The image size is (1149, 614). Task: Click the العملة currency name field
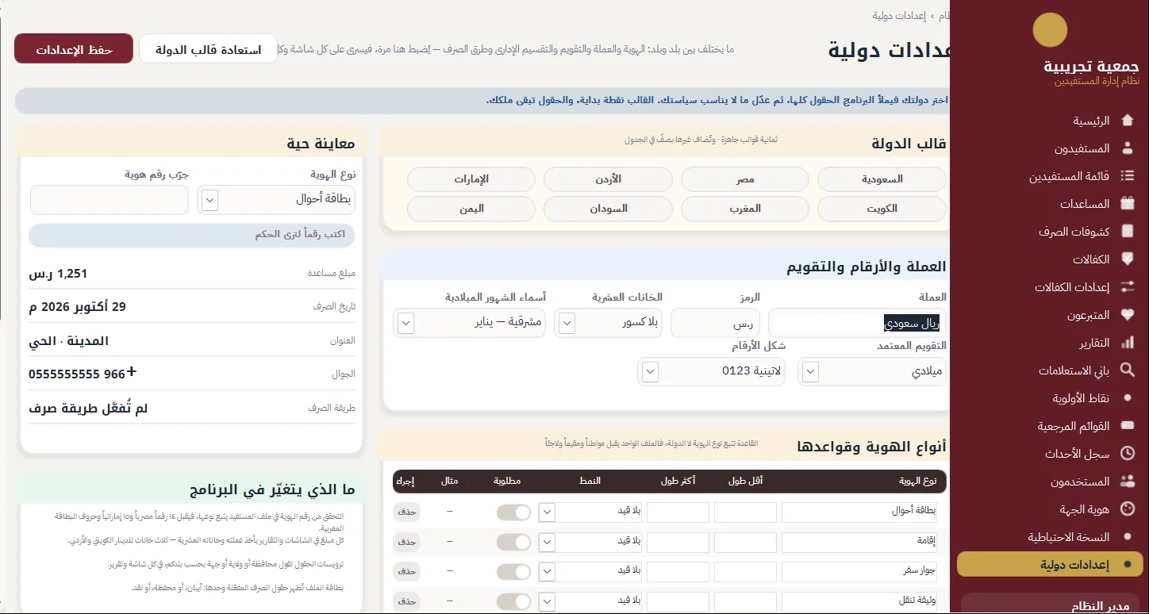point(858,323)
